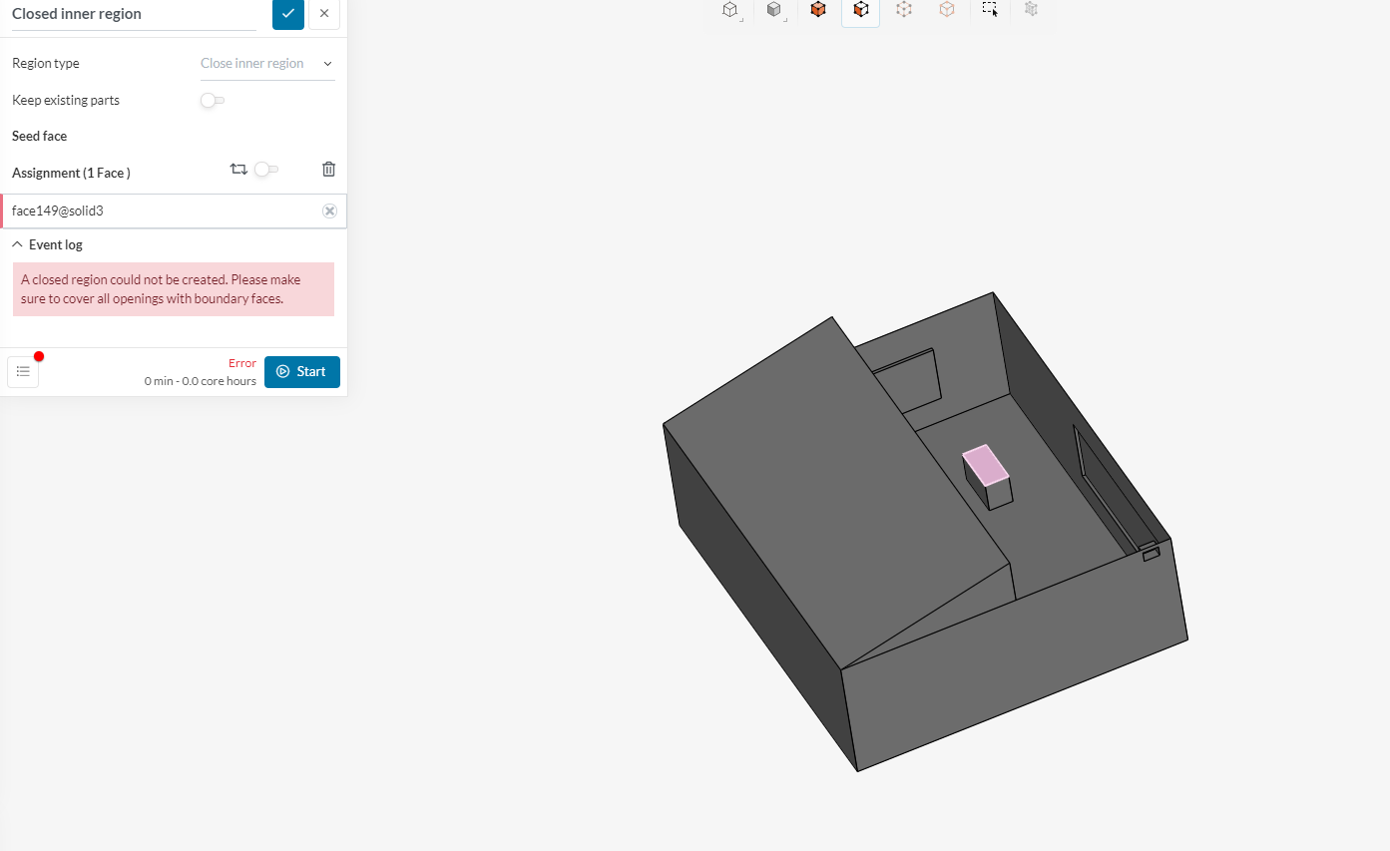Collapse the Event log section
The image size is (1390, 851).
click(x=16, y=243)
